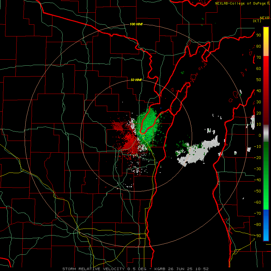Click the [KT] units label above color bar
The height and width of the screenshot is (271, 271).
[257, 21]
